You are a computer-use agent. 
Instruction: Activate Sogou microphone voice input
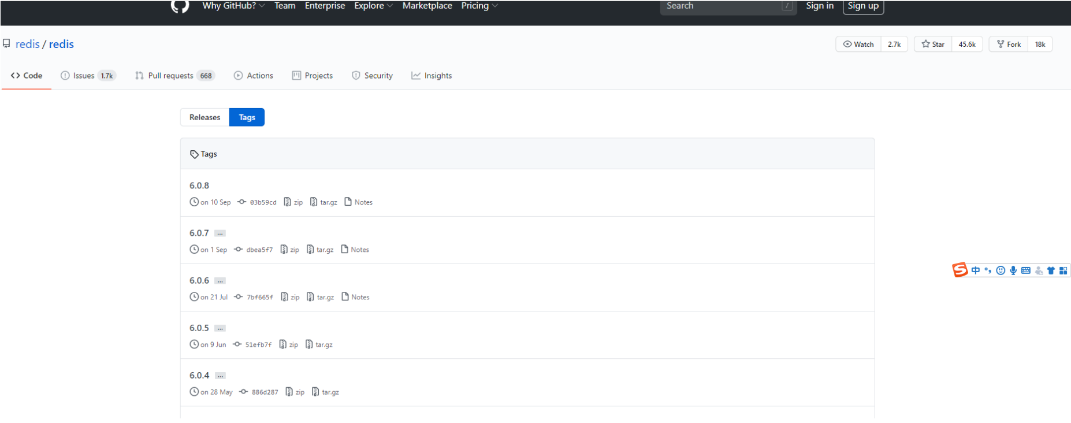coord(1013,270)
